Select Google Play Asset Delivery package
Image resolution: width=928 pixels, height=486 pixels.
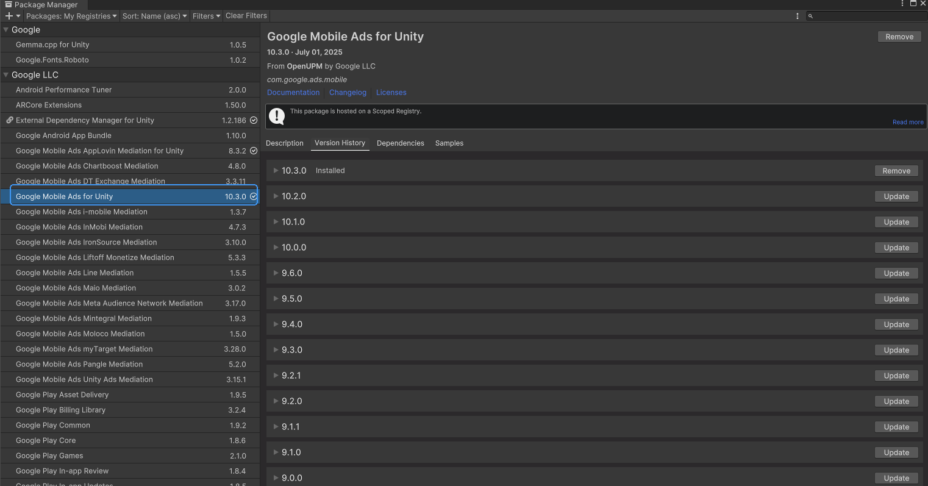[x=130, y=395]
